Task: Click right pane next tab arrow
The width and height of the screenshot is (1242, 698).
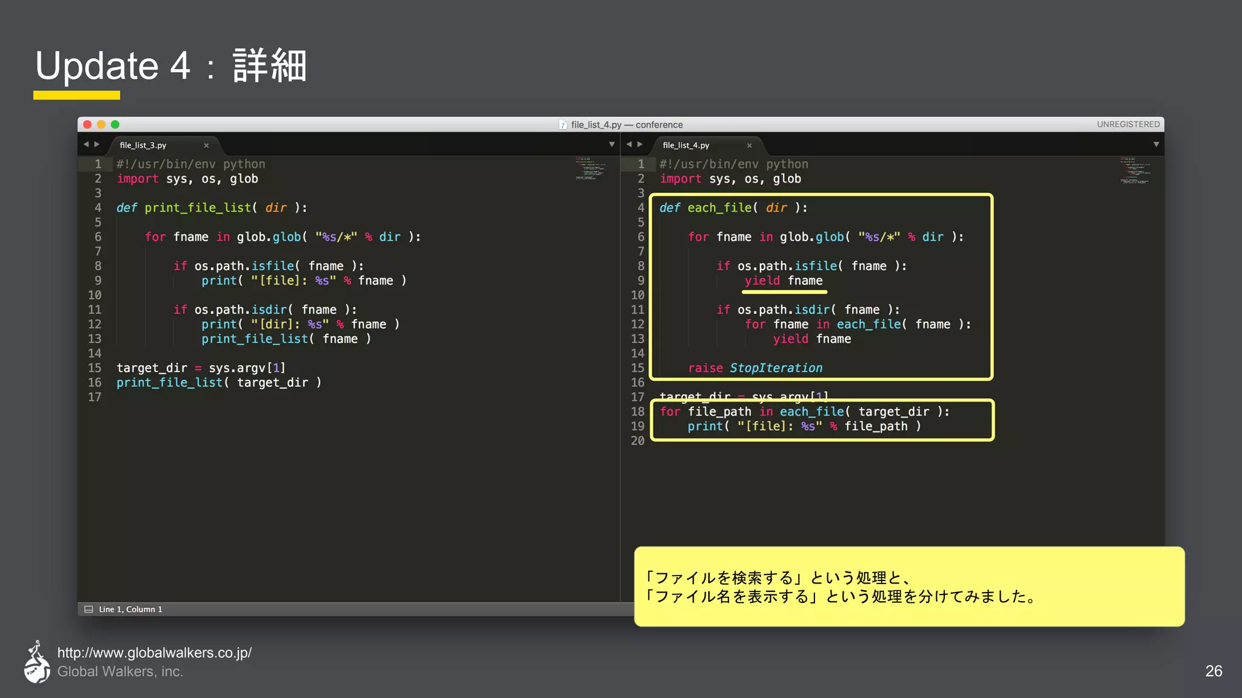Action: click(640, 144)
